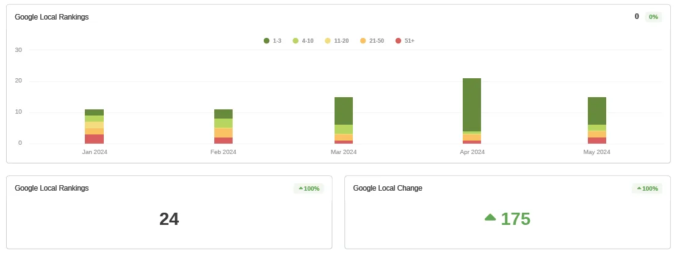Image resolution: width=677 pixels, height=253 pixels.
Task: Click 100% badge on Google Local Change card
Action: click(647, 189)
